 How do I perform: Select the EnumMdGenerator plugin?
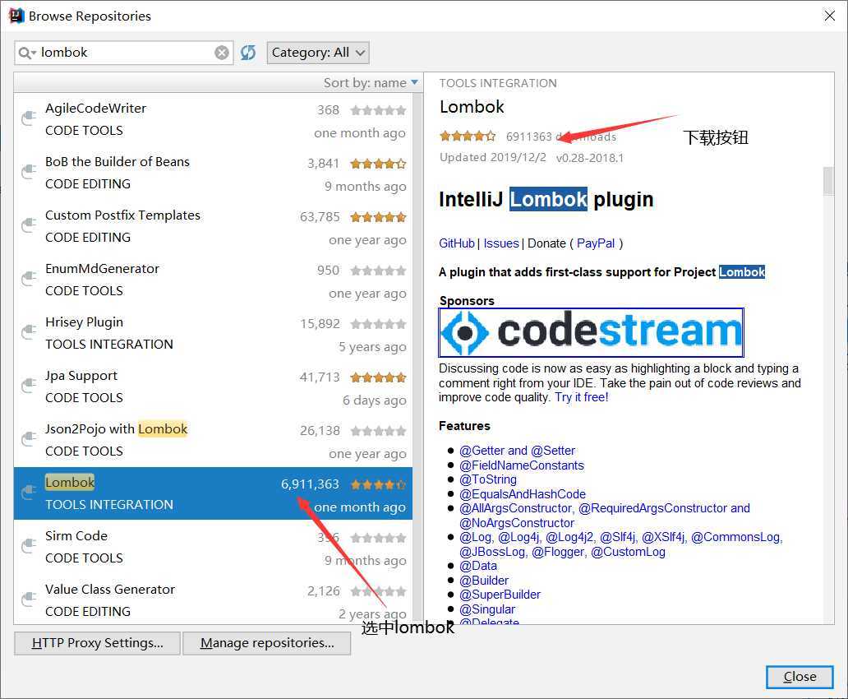pyautogui.click(x=213, y=280)
